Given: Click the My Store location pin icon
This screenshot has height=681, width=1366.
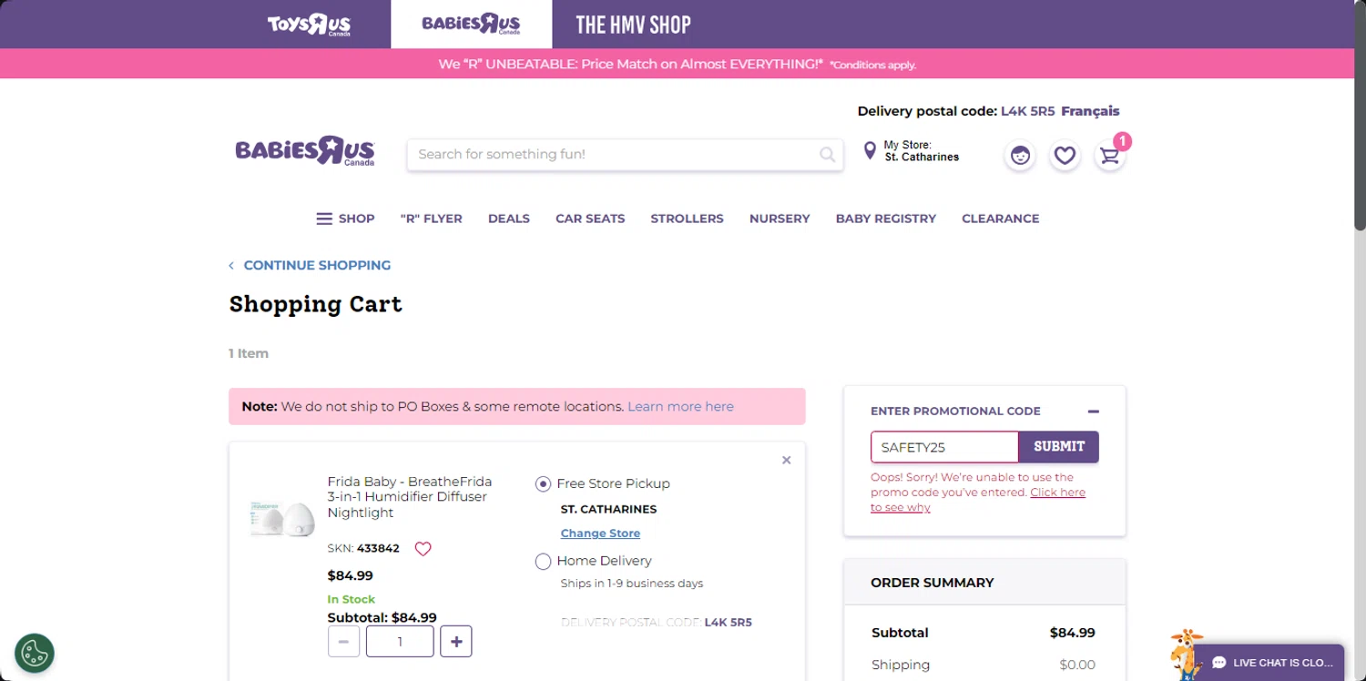Looking at the screenshot, I should [x=870, y=150].
